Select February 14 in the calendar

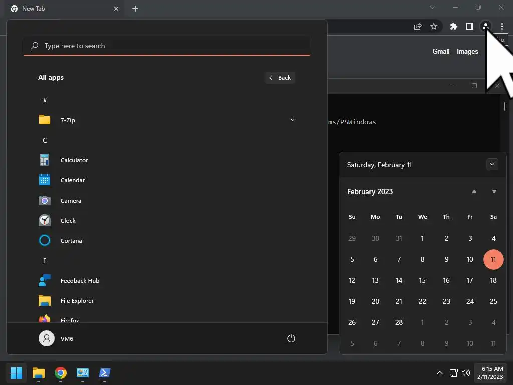pos(399,280)
